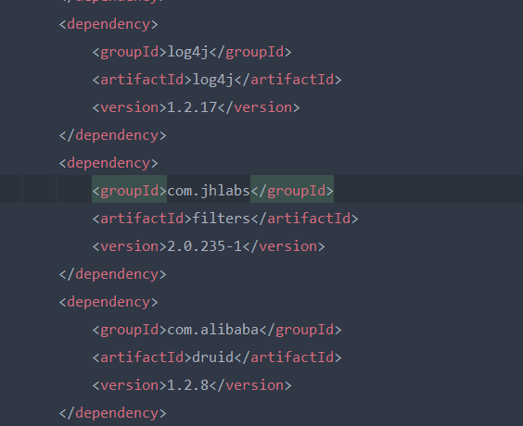Click the filters artifactId value

(221, 219)
